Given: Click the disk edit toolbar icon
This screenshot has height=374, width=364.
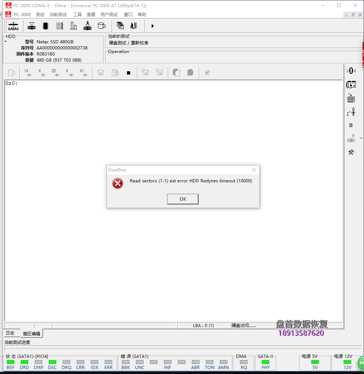Looking at the screenshot, I should tap(102, 26).
